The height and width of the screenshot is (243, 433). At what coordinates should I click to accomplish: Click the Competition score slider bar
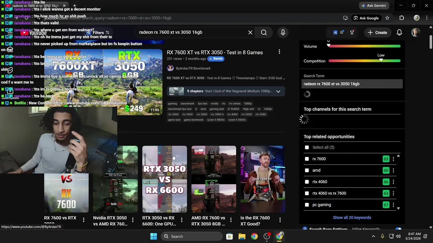coord(364,61)
